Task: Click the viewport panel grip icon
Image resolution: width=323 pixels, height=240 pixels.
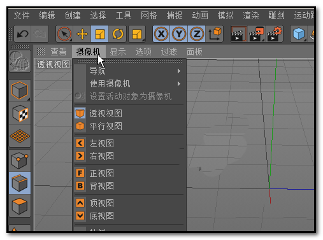Action: 41,52
